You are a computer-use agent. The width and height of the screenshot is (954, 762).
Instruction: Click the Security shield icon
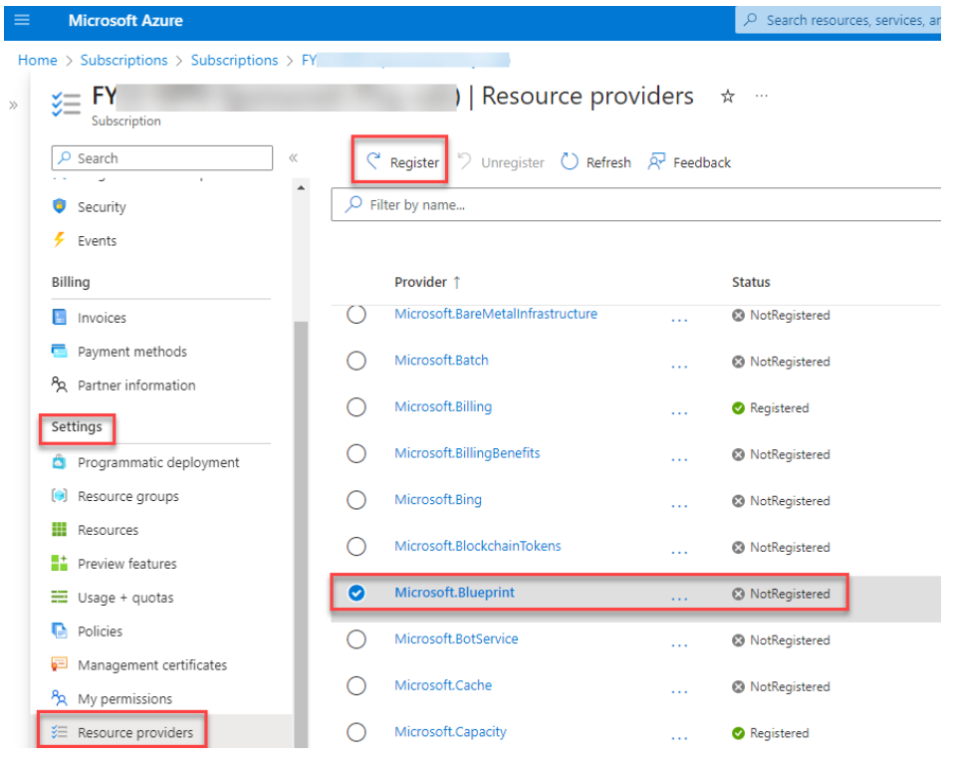point(59,206)
